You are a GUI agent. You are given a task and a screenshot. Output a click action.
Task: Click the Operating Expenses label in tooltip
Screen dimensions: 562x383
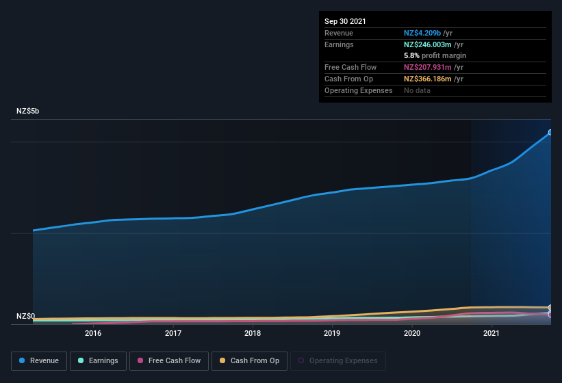tap(359, 90)
